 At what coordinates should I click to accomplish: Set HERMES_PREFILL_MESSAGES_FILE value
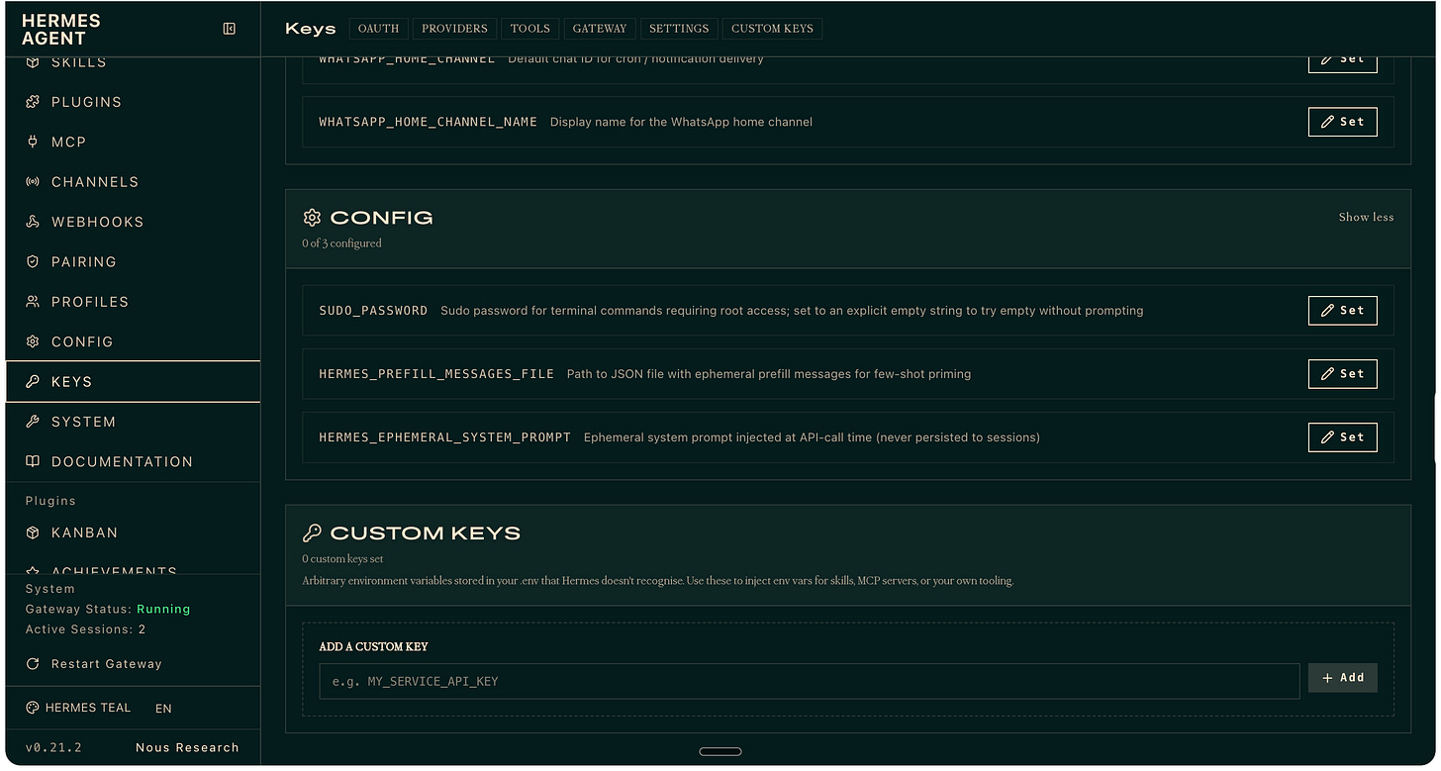[1342, 374]
